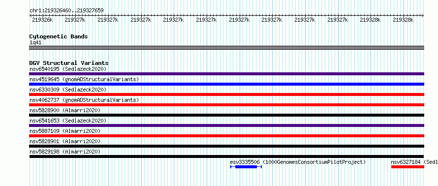Viewport: 438px width, 186px height.
Task: Open nsv5828901 (Almarri2020) label
Action: click(x=65, y=141)
